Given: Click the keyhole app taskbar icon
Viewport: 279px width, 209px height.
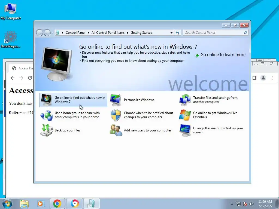Looking at the screenshot, I should 75,204.
